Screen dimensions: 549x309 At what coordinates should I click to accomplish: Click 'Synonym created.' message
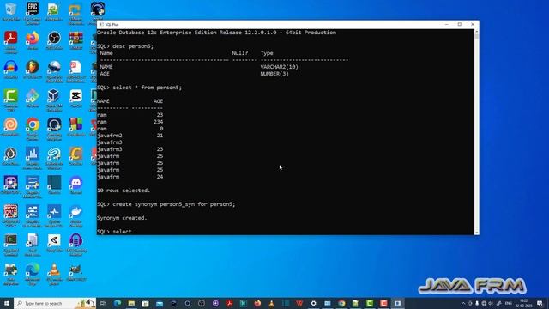pyautogui.click(x=122, y=218)
